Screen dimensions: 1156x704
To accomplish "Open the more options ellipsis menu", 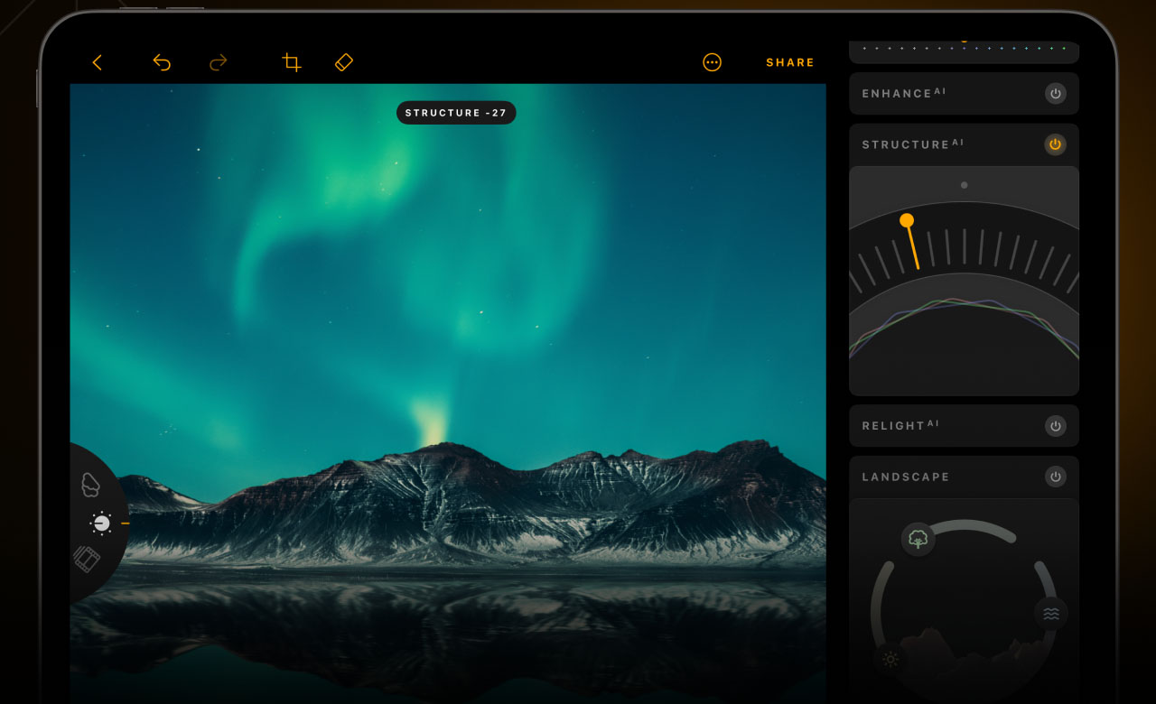I will pos(712,62).
